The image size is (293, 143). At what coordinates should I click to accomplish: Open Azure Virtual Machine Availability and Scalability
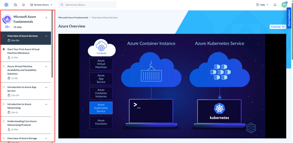26,72
